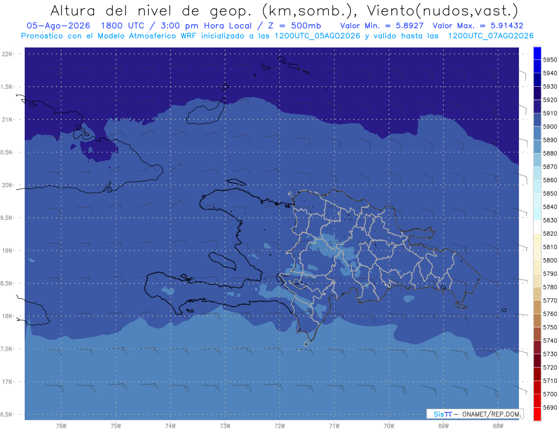Image resolution: width=559 pixels, height=432 pixels.
Task: Click the longitude axis label '69W'
Action: tap(443, 426)
